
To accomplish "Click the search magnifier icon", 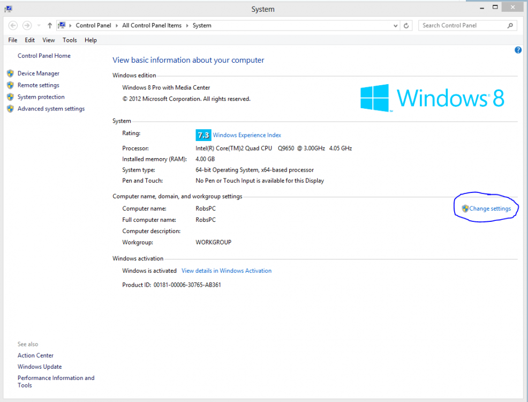I will click(x=510, y=25).
